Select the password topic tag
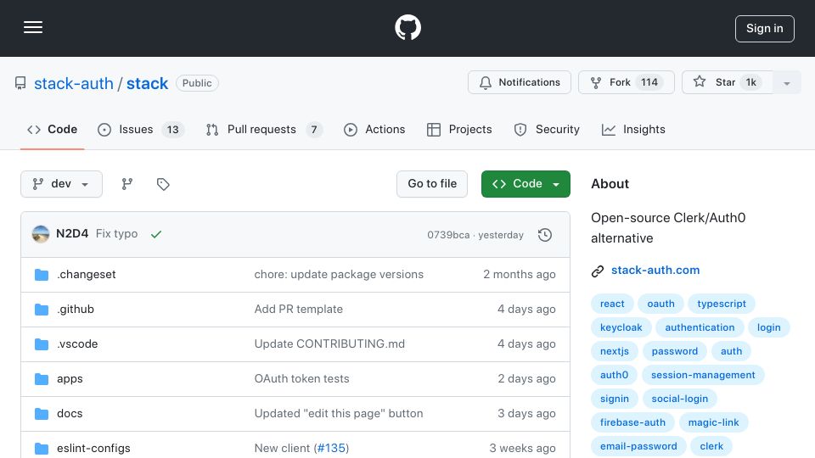Image resolution: width=815 pixels, height=458 pixels. pyautogui.click(x=675, y=351)
